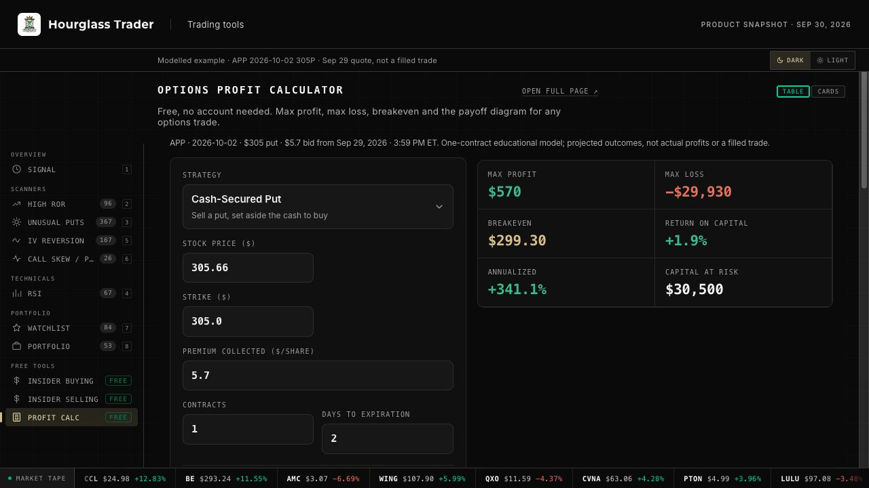The image size is (869, 488).
Task: Follow the Open Full Page link
Action: pyautogui.click(x=560, y=91)
